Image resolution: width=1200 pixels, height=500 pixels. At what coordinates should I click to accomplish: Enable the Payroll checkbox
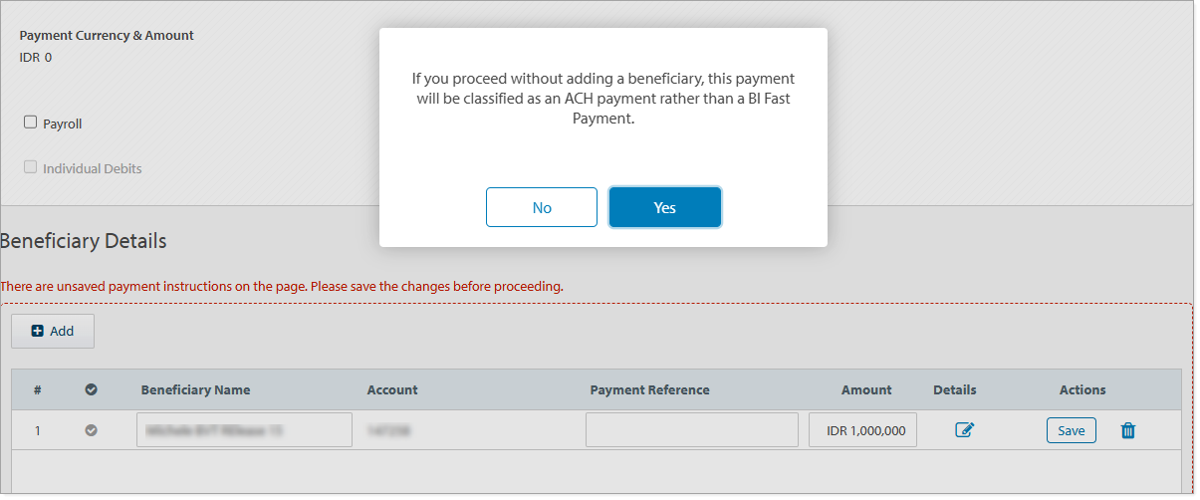(31, 124)
